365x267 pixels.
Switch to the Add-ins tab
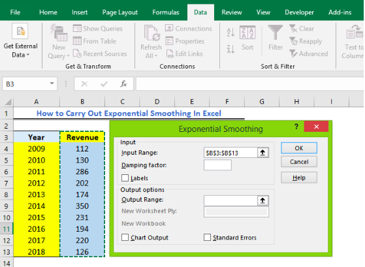click(x=340, y=12)
